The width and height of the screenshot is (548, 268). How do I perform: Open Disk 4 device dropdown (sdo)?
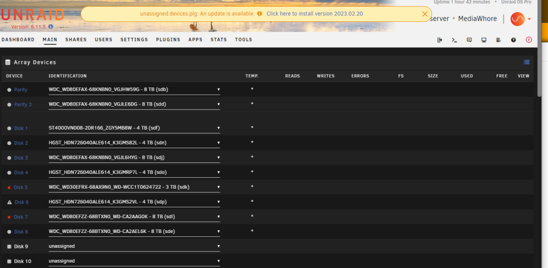(x=134, y=172)
